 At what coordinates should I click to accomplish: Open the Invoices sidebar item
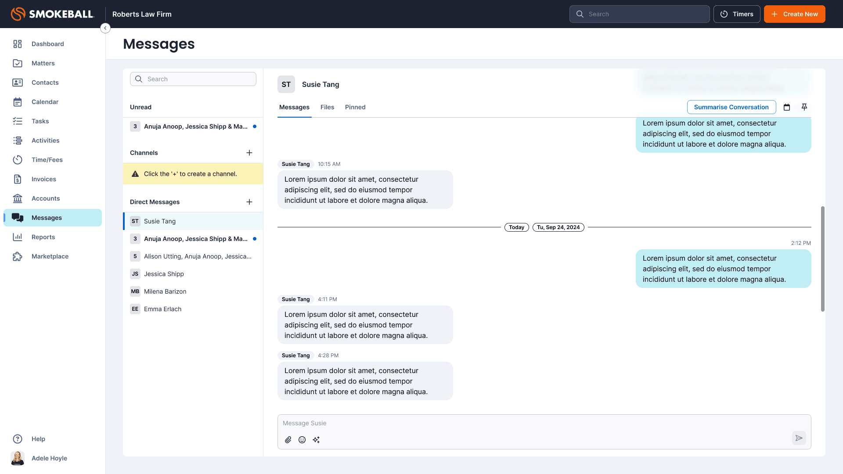[43, 179]
